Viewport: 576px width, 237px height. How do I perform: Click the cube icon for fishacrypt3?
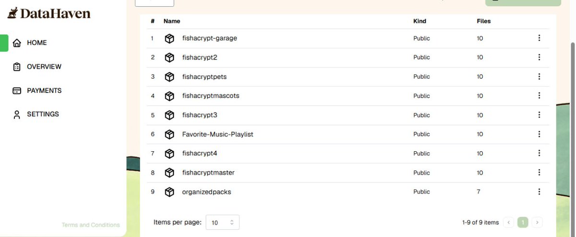tap(169, 115)
